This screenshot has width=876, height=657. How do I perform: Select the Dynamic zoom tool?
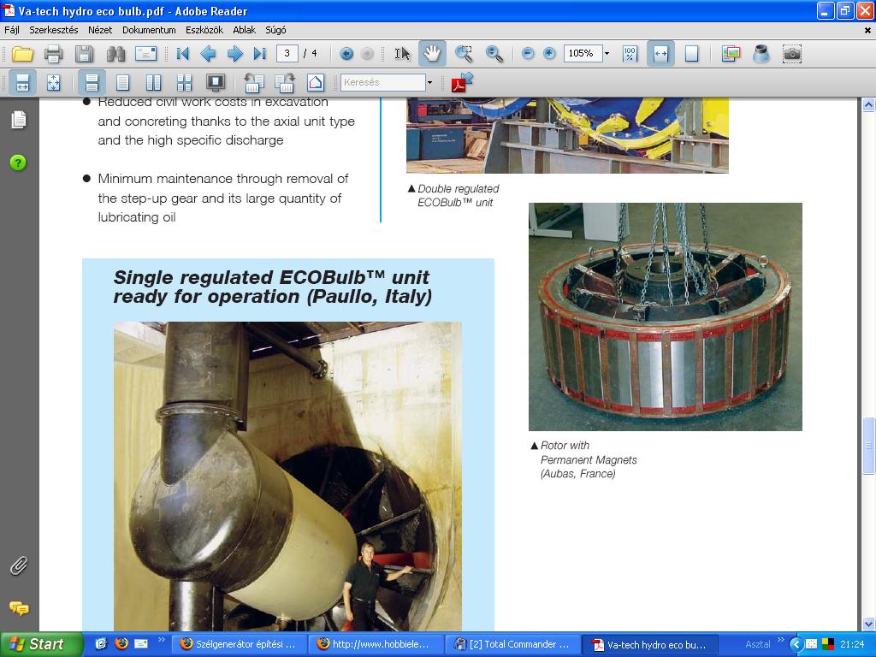[494, 54]
